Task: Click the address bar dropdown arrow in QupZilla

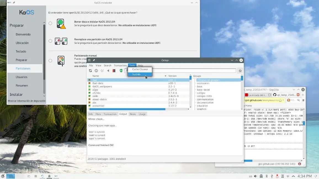Action: [x=283, y=100]
